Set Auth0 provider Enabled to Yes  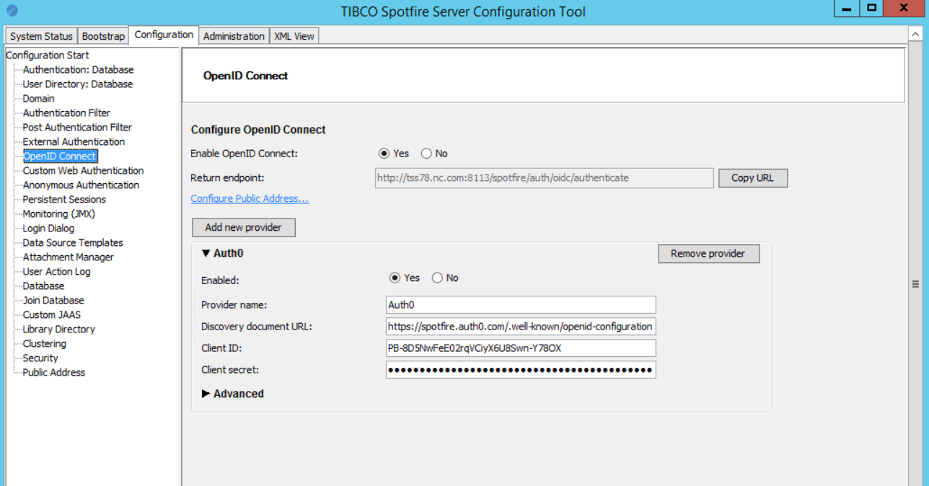click(x=395, y=278)
